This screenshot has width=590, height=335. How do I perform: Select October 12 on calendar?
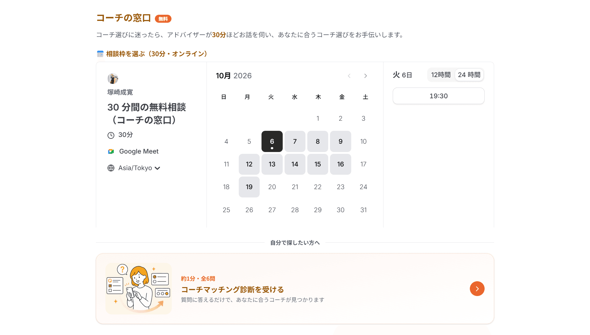click(249, 164)
